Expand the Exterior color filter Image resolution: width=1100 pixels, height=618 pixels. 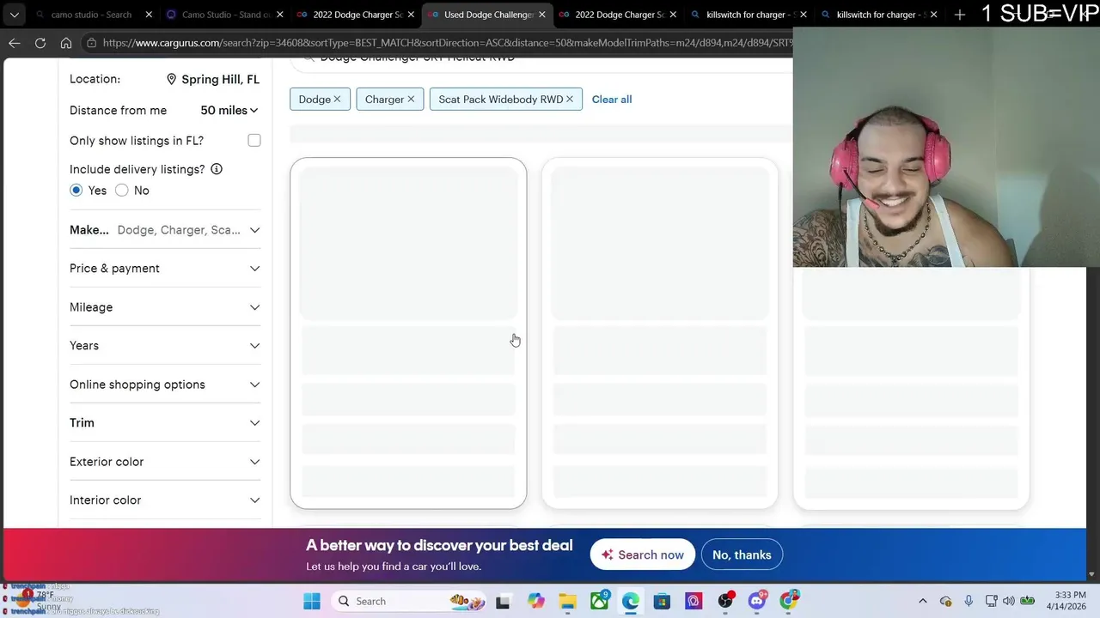tap(165, 462)
